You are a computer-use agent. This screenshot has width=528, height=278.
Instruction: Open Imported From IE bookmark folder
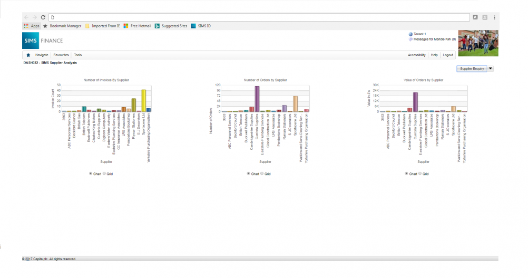click(x=102, y=26)
